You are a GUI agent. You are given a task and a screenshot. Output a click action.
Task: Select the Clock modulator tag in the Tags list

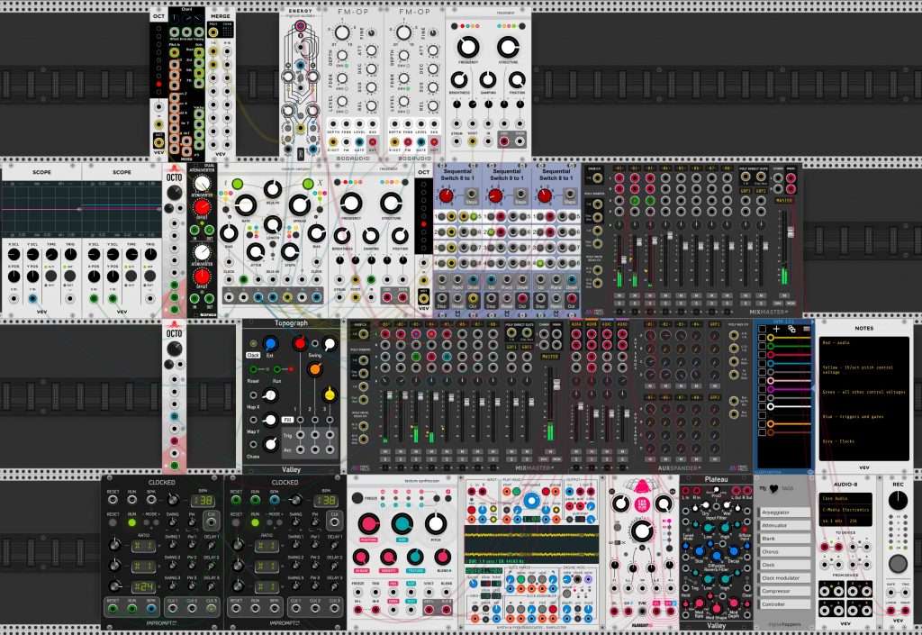pos(784,578)
